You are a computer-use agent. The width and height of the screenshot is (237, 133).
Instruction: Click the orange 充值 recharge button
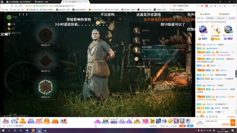[182, 126]
